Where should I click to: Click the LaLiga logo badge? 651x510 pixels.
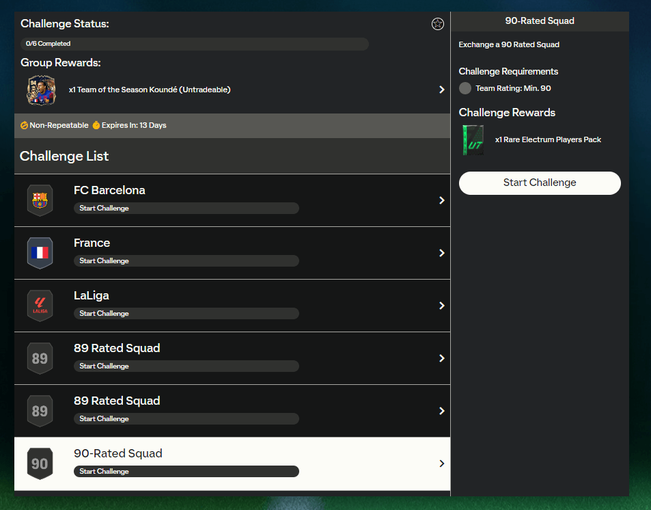pos(40,306)
